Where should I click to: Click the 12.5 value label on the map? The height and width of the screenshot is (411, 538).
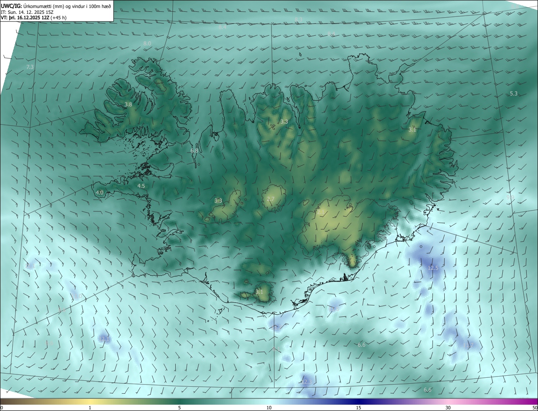click(433, 268)
